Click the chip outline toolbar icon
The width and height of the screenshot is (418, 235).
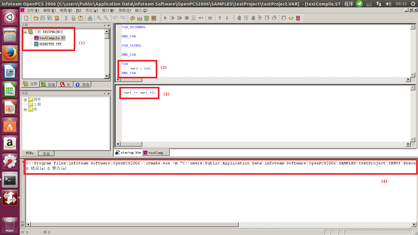284,18
